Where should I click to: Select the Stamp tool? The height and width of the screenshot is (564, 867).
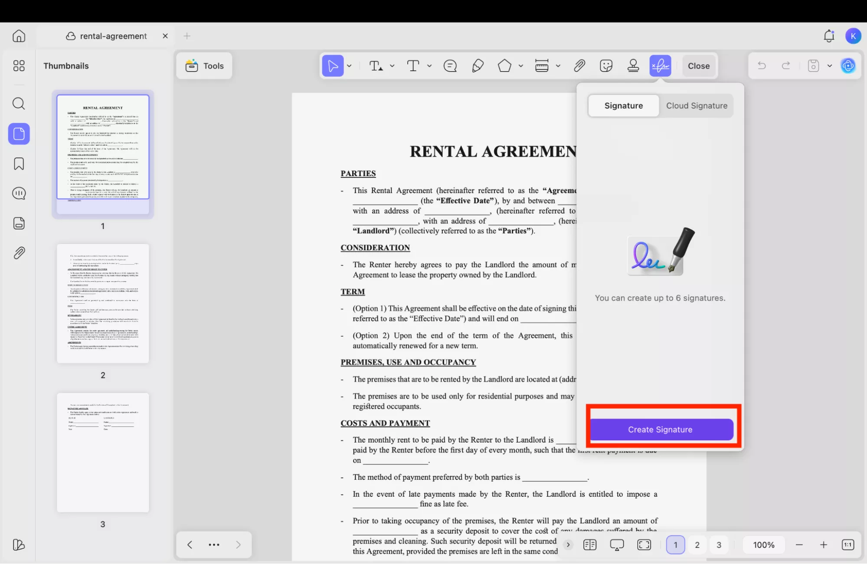click(x=633, y=66)
